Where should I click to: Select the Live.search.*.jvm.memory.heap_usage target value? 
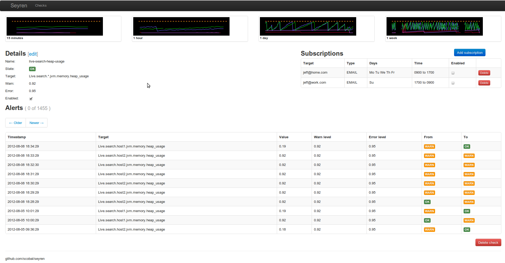coord(59,76)
